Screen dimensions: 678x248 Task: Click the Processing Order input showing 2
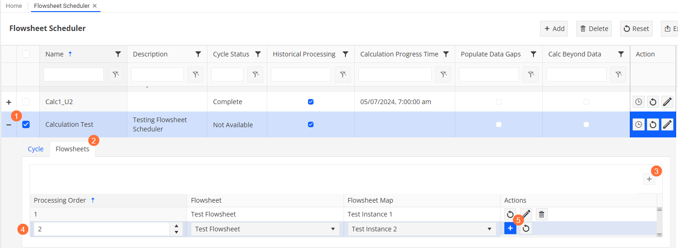click(x=102, y=229)
